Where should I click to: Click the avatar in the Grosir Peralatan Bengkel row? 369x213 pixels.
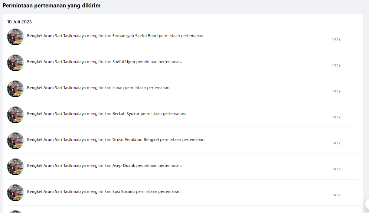15,141
